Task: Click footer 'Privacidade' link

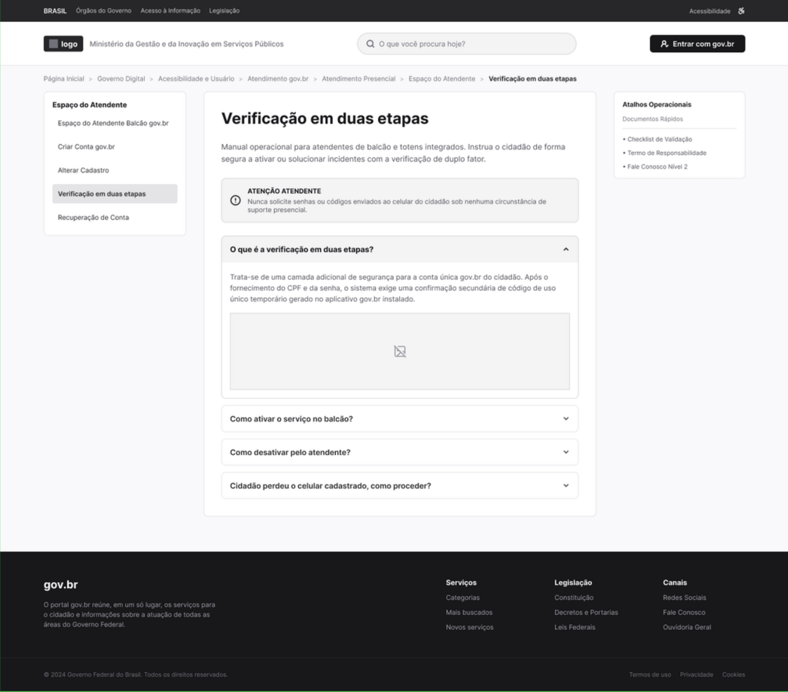Action: (x=696, y=674)
